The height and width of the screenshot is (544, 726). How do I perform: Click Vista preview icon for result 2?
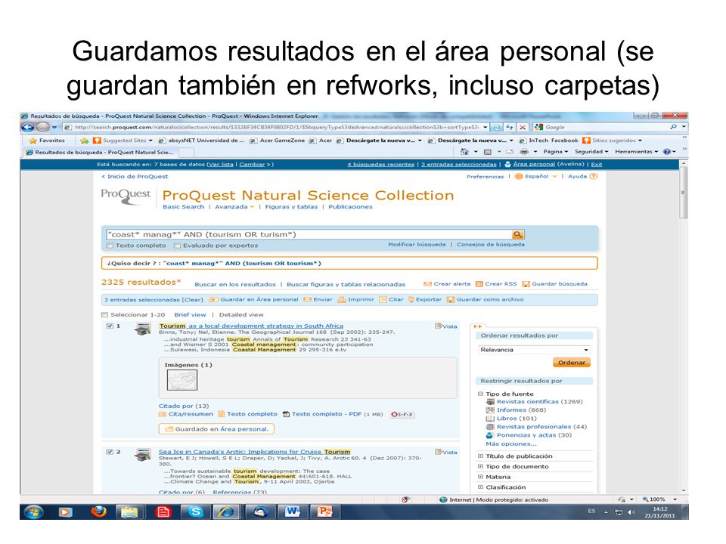pos(446,452)
